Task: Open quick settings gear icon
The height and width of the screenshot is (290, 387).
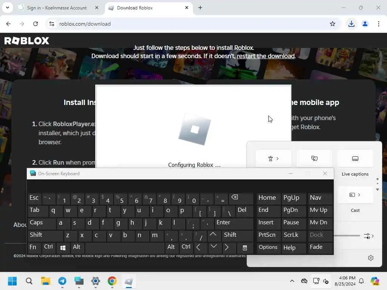Action: [x=370, y=258]
